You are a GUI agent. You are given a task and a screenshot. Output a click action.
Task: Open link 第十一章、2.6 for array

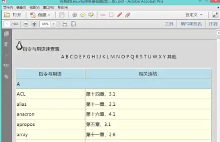(x=101, y=135)
